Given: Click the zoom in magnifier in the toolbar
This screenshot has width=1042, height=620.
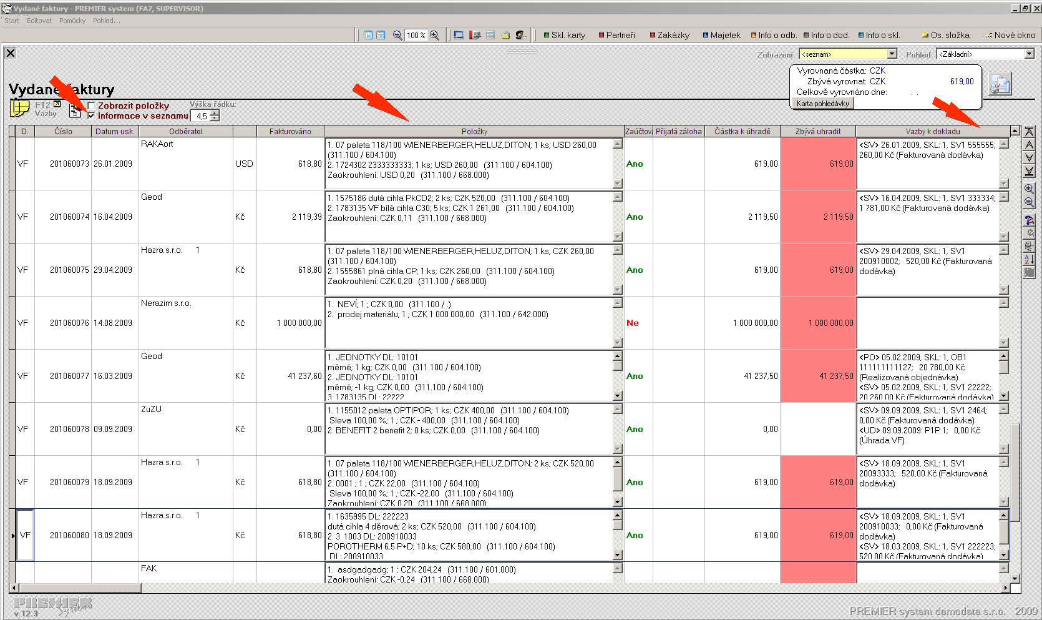Looking at the screenshot, I should coord(435,36).
